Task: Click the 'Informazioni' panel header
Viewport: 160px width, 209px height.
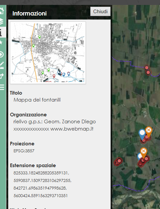Action: pyautogui.click(x=30, y=14)
